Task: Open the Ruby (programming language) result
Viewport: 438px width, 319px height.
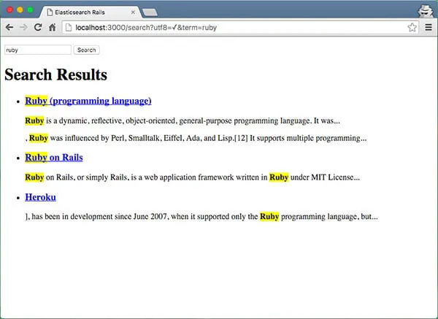Action: [x=88, y=101]
